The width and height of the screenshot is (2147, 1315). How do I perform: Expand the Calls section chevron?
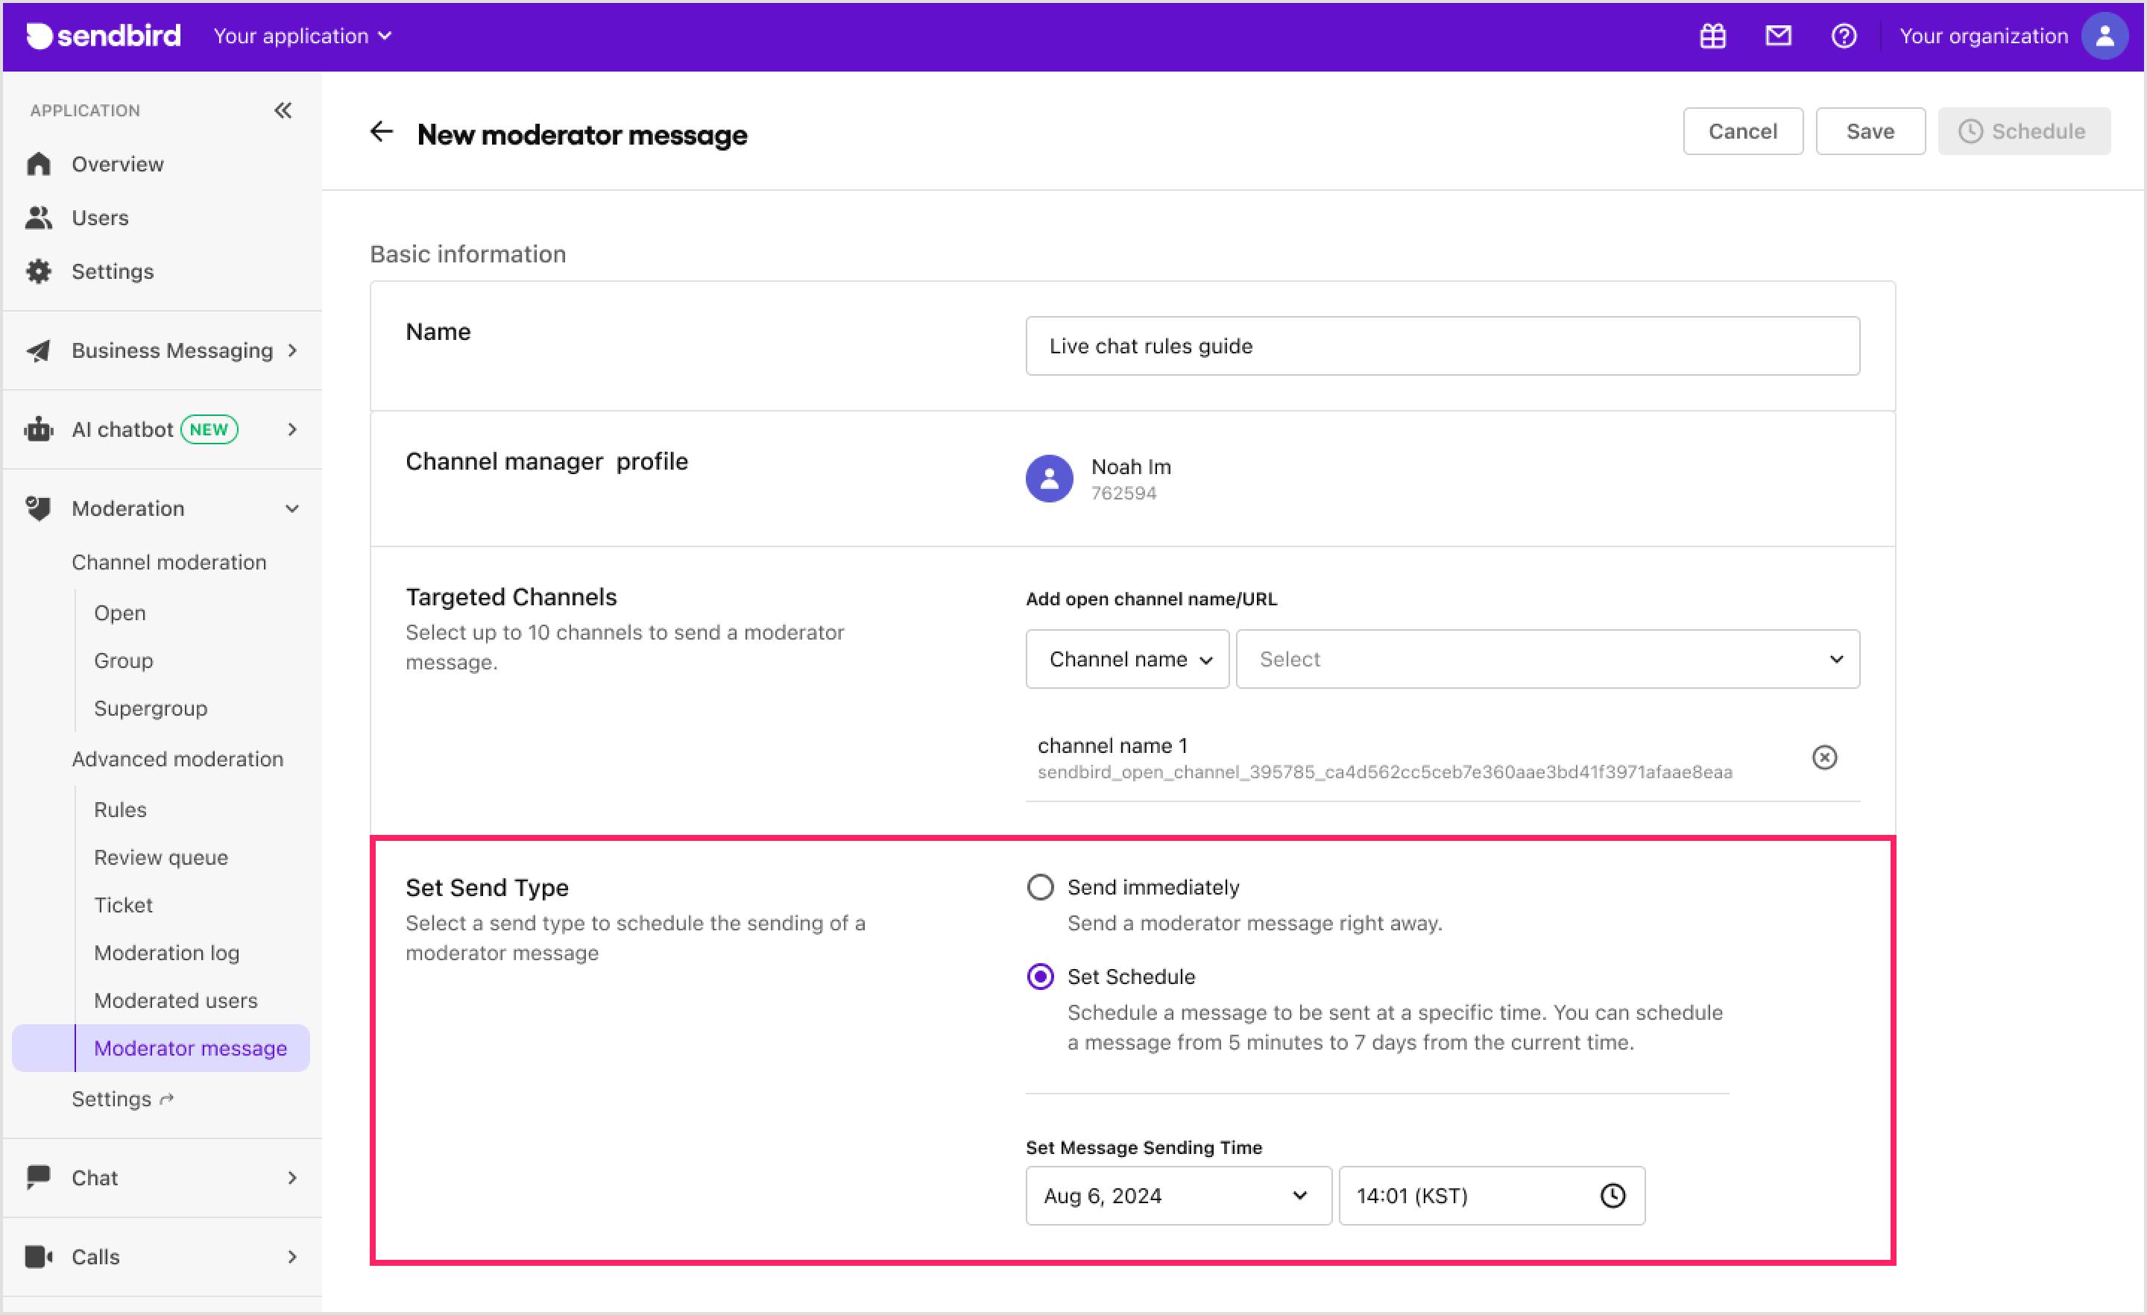(x=293, y=1257)
